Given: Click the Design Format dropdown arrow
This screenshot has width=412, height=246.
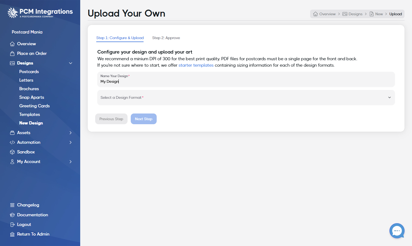Looking at the screenshot, I should (x=390, y=97).
